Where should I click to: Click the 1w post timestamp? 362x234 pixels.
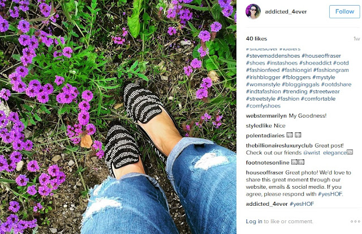[356, 39]
